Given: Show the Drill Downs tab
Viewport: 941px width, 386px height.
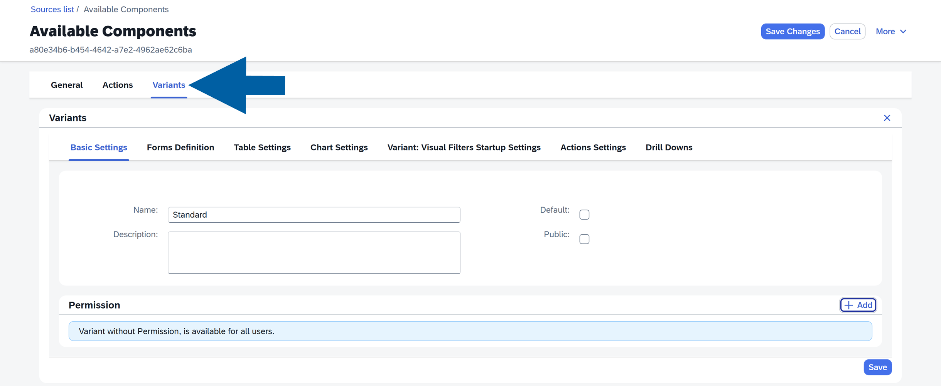Looking at the screenshot, I should pos(669,148).
